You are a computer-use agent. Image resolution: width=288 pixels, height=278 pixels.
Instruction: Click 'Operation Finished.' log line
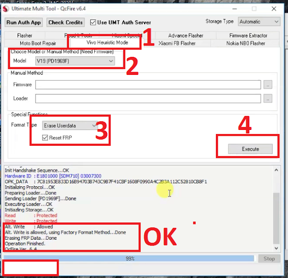(25, 244)
